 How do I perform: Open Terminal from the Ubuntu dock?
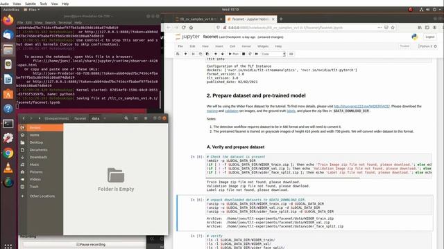coord(8,123)
